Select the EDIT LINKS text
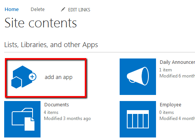The height and width of the screenshot is (139, 195). (x=79, y=10)
